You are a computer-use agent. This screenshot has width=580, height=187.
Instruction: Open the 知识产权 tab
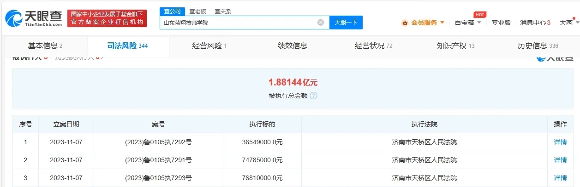point(456,45)
